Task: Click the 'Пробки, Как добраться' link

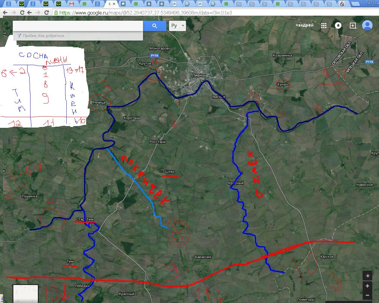Action: click(44, 36)
